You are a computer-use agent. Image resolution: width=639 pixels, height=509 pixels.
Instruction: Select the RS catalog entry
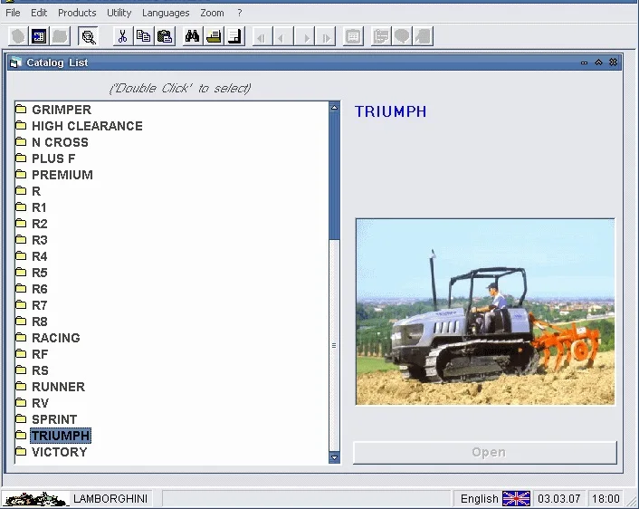pyautogui.click(x=40, y=370)
